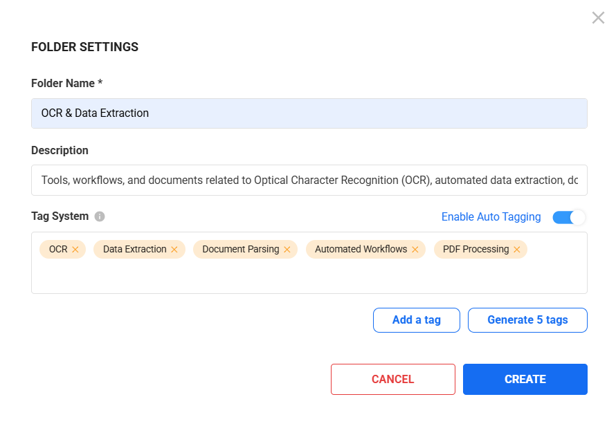Click into the Folder Name field
The height and width of the screenshot is (426, 616).
(309, 113)
